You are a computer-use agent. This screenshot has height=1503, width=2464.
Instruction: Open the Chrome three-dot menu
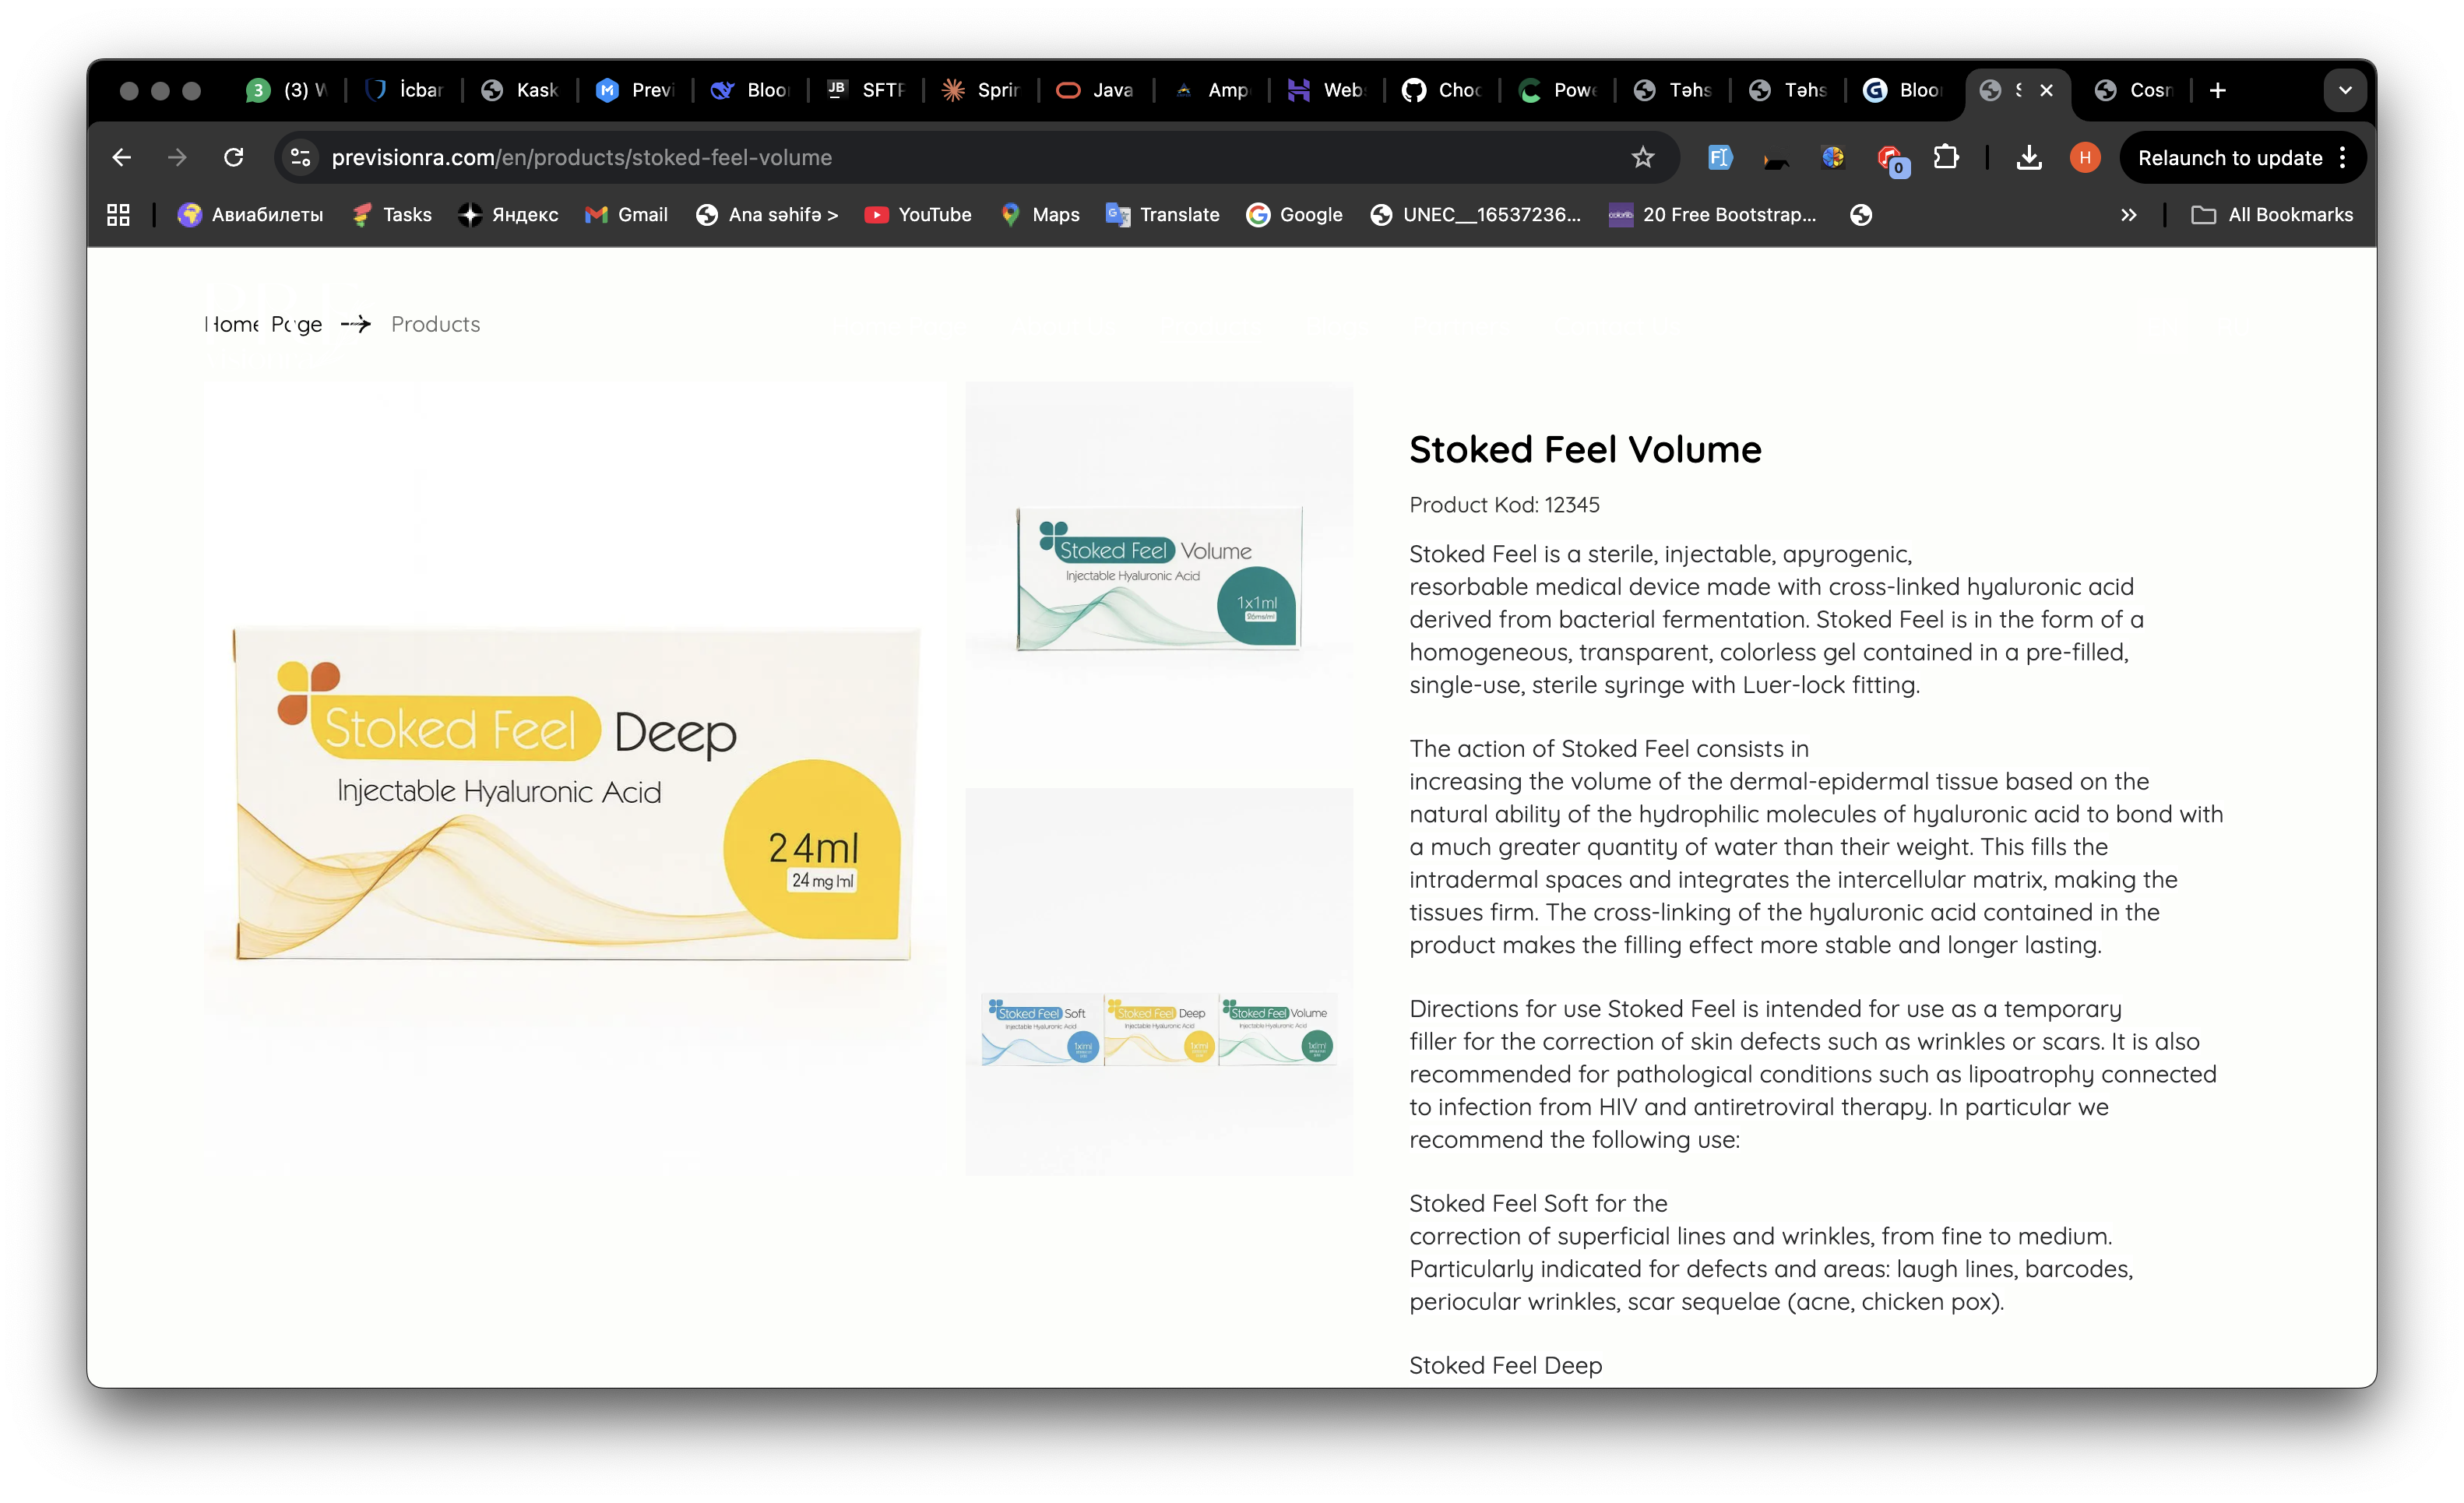click(2343, 157)
